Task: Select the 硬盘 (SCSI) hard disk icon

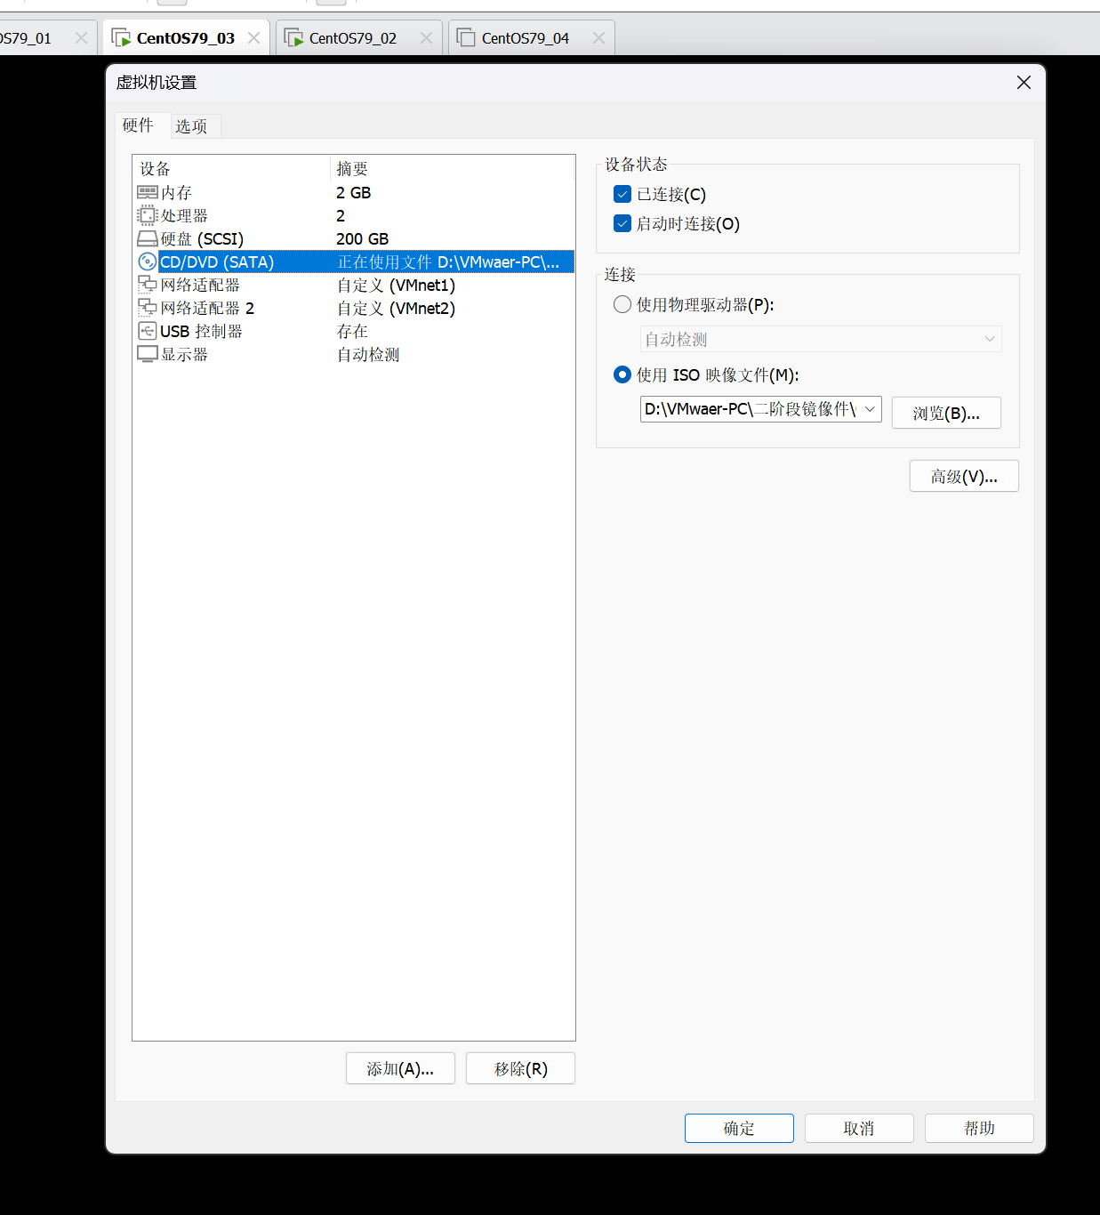Action: pyautogui.click(x=148, y=238)
